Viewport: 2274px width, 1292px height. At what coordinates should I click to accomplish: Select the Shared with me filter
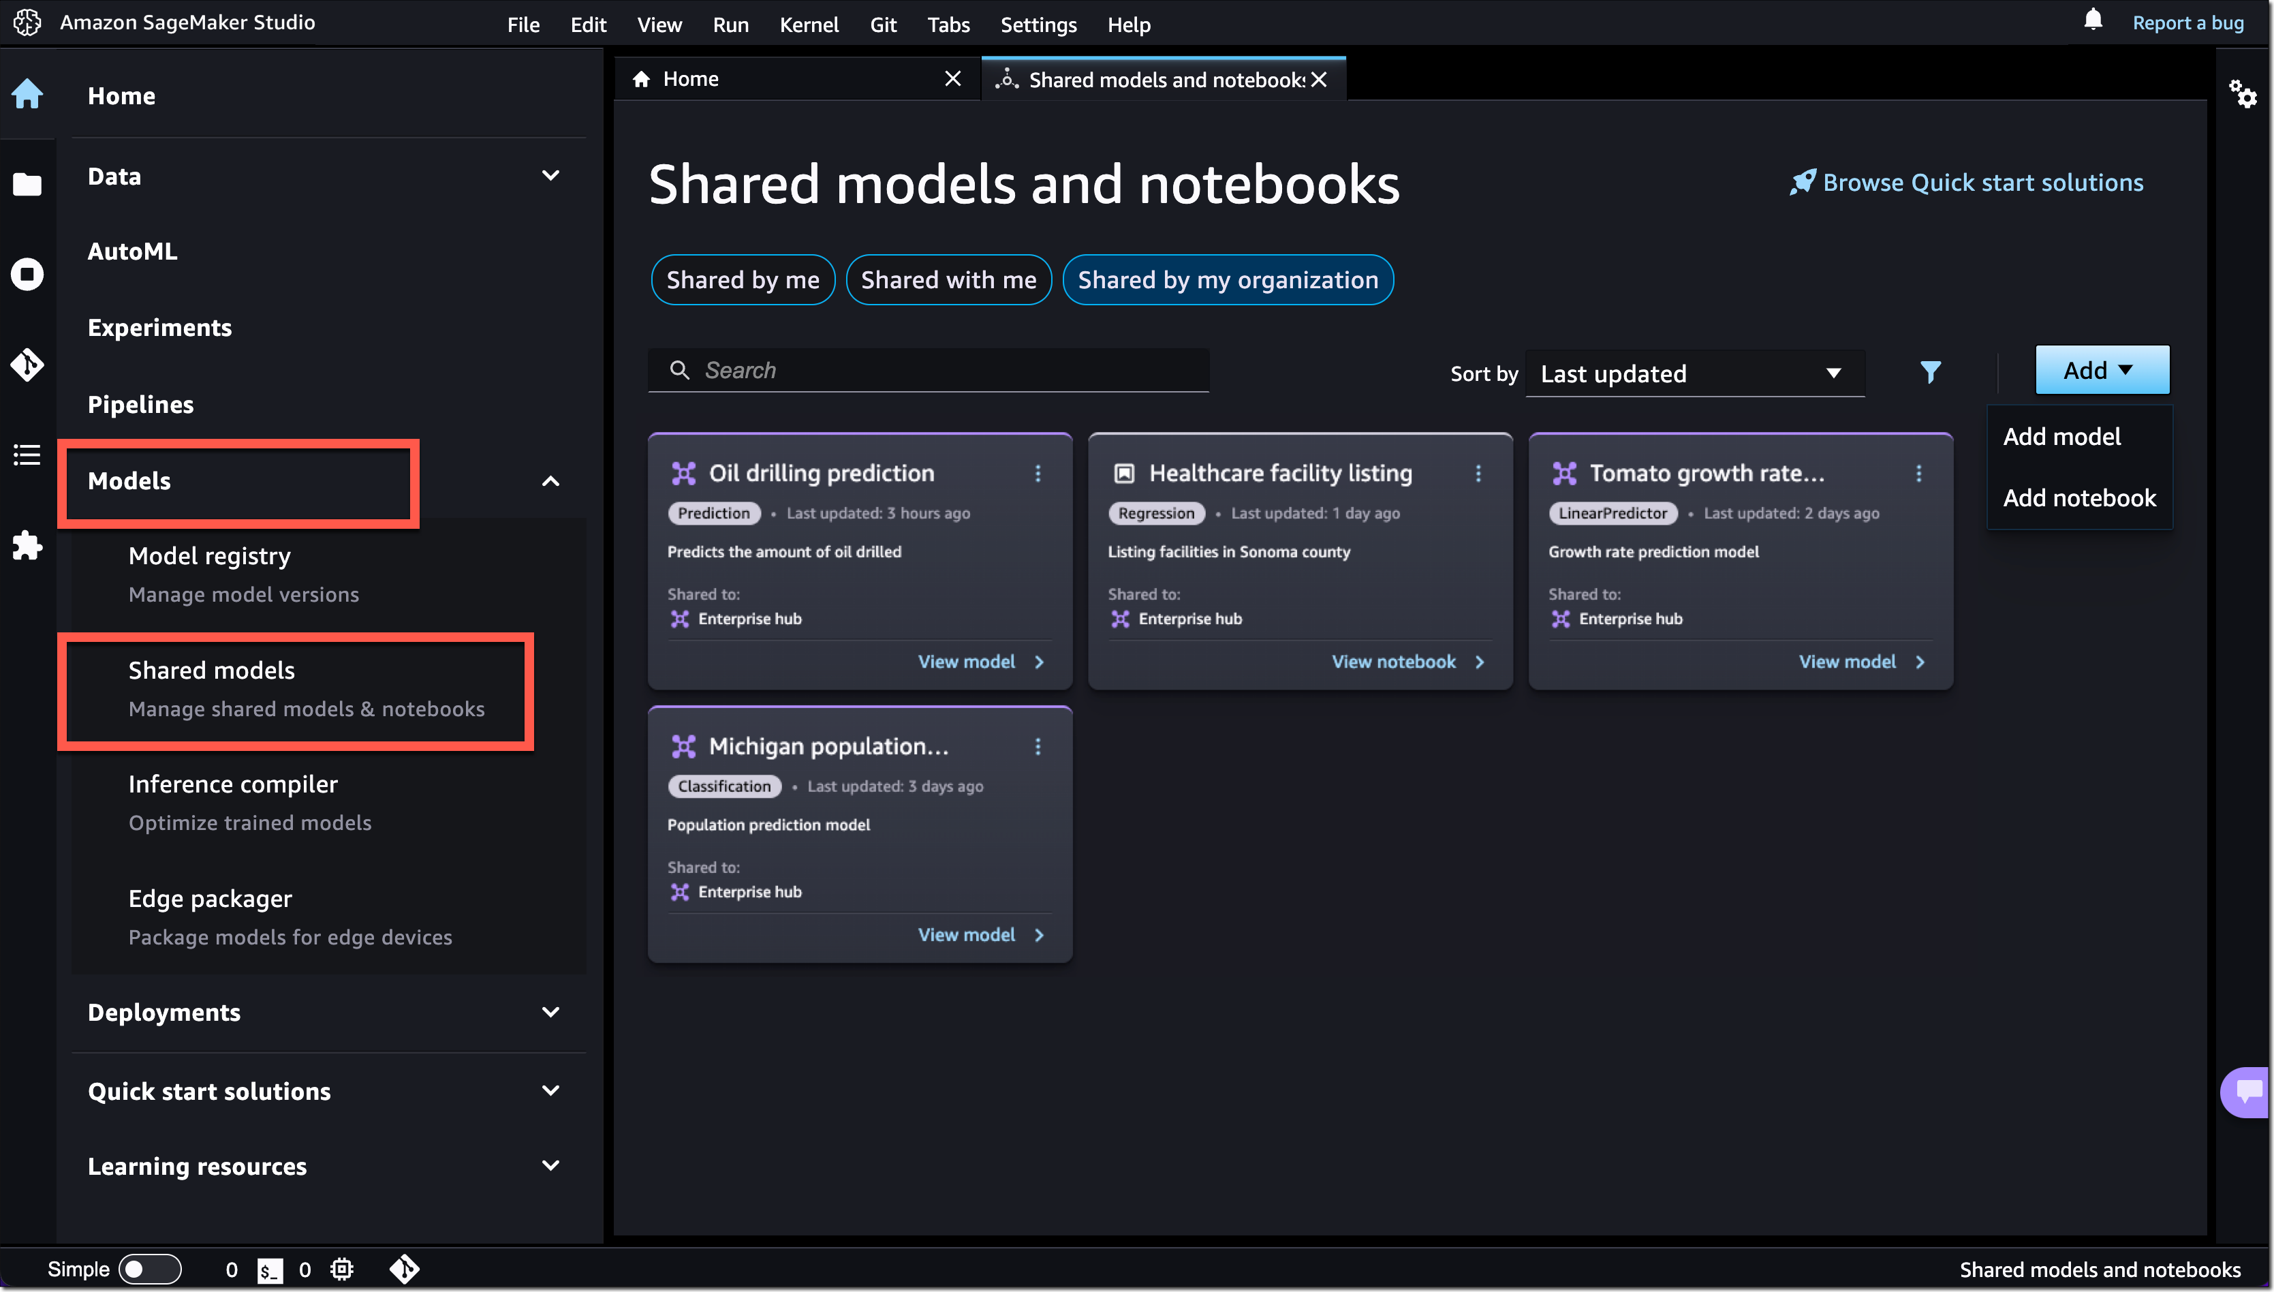(x=948, y=280)
